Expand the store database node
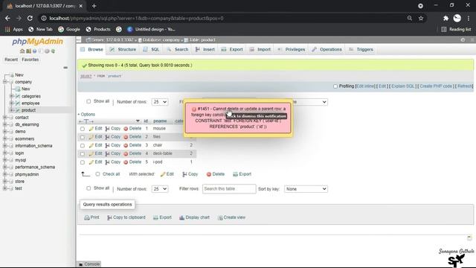 (4, 182)
